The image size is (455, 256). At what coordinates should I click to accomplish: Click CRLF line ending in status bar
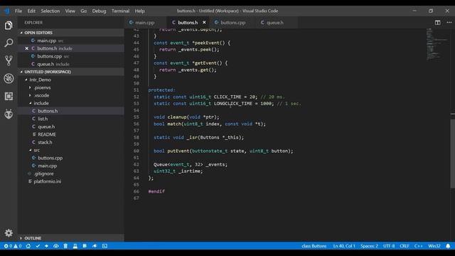pos(405,246)
